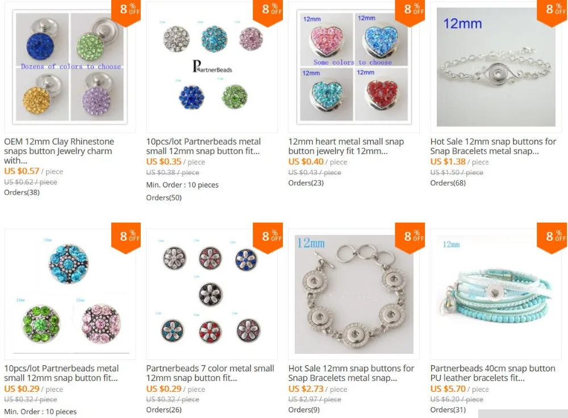Open the clay rhinestone snaps product image

tap(70, 67)
